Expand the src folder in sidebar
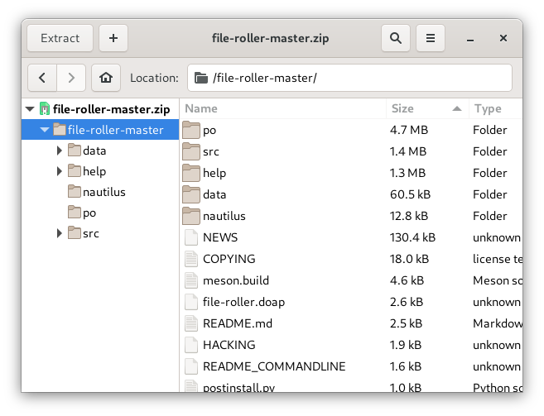 tap(60, 233)
